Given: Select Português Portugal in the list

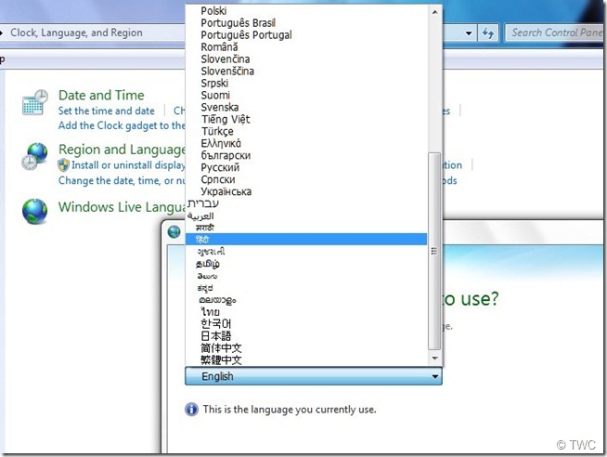Looking at the screenshot, I should [x=307, y=35].
